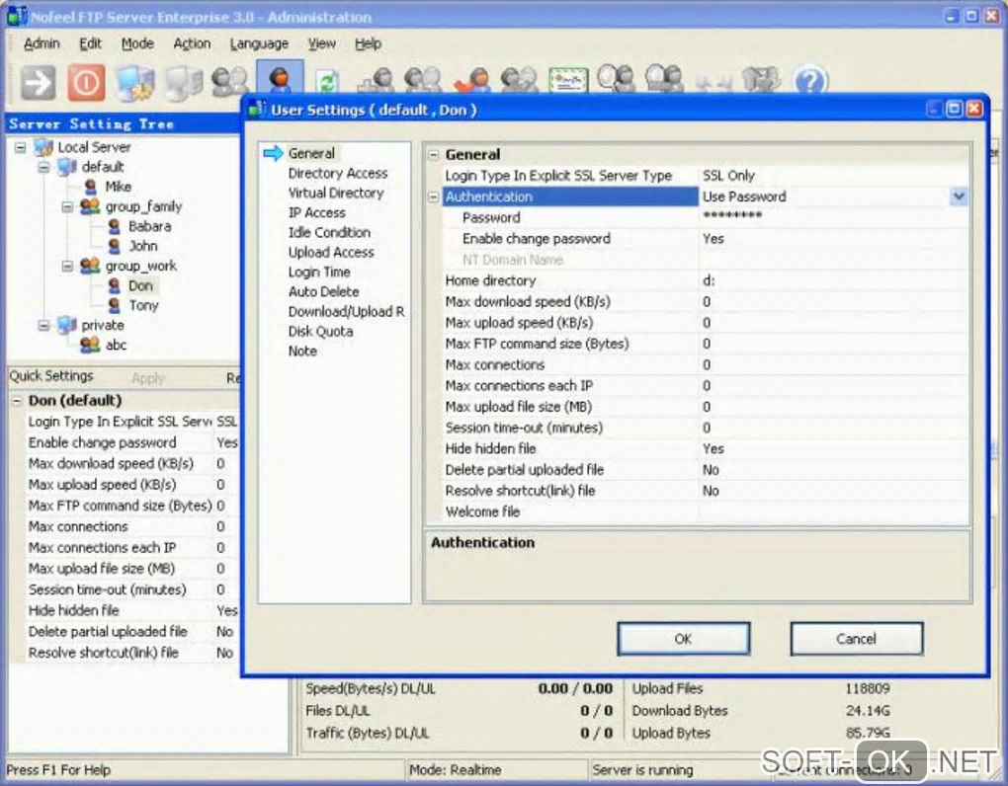Click the user icon beside Mike
Image resolution: width=1008 pixels, height=786 pixels.
pyautogui.click(x=91, y=187)
